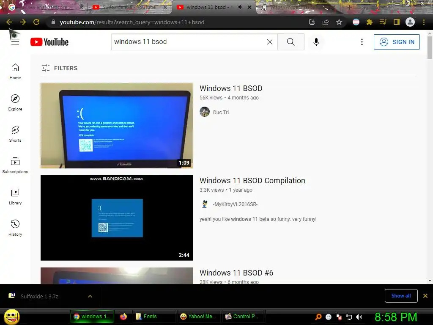Toggle the browser side panel

[397, 22]
